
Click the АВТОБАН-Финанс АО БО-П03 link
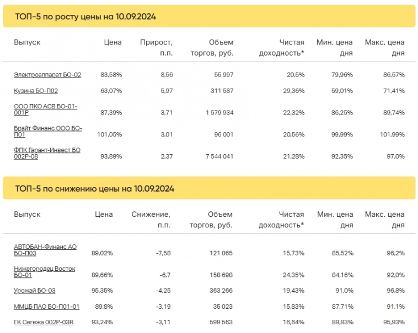click(x=45, y=250)
